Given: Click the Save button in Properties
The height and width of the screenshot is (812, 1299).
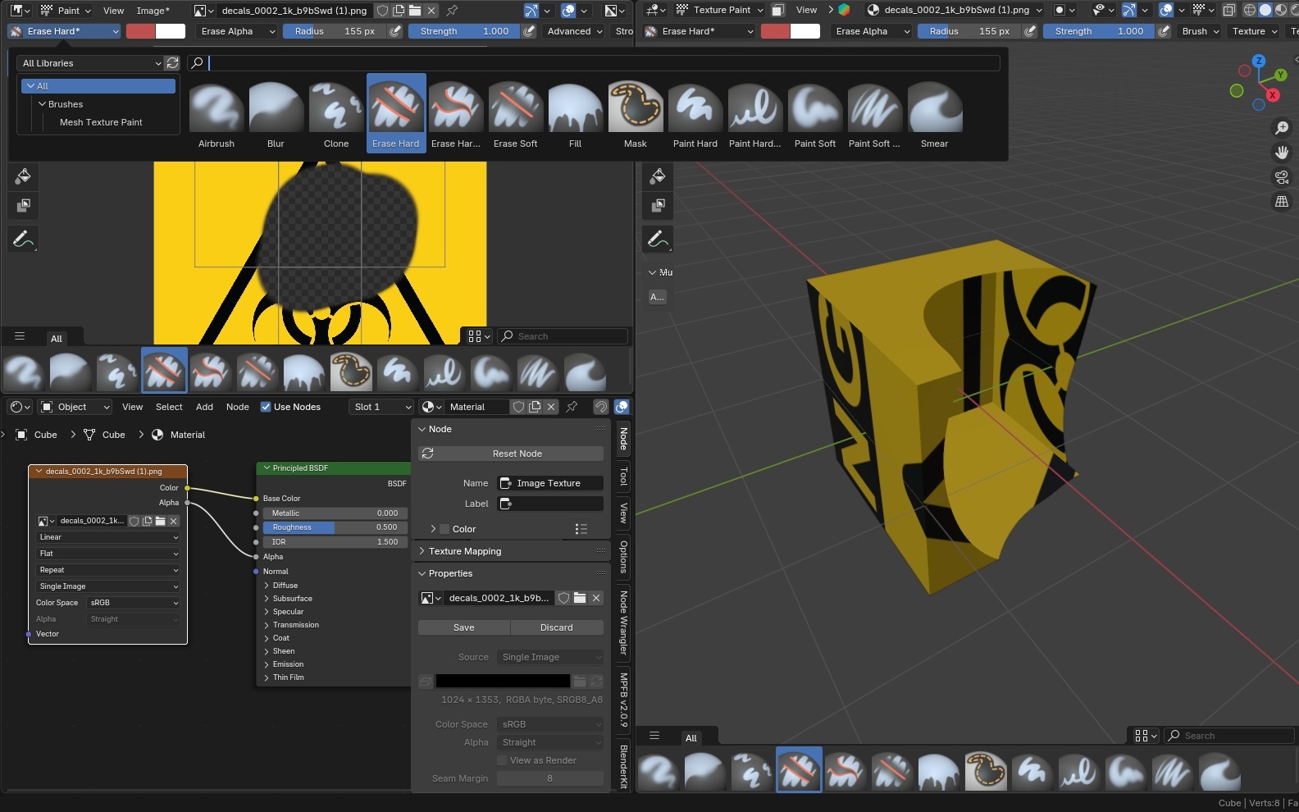Looking at the screenshot, I should coord(464,627).
